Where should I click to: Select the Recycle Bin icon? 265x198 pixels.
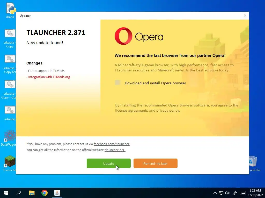[x=254, y=163]
